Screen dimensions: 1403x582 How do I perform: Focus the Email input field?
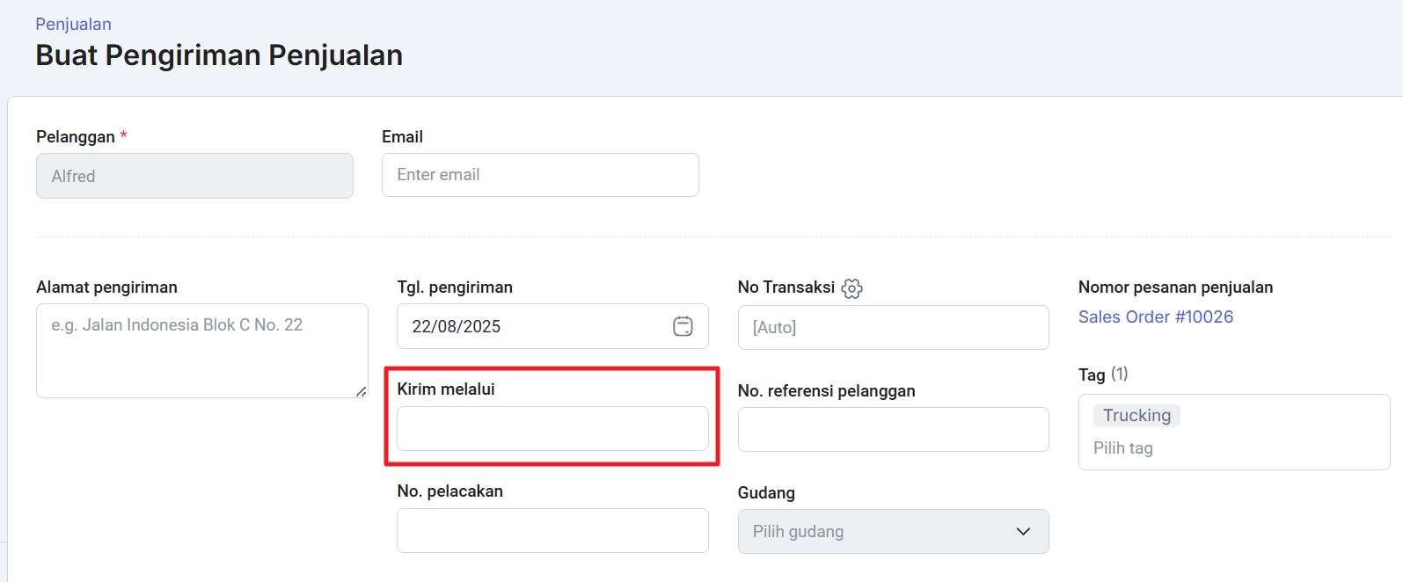pyautogui.click(x=540, y=175)
